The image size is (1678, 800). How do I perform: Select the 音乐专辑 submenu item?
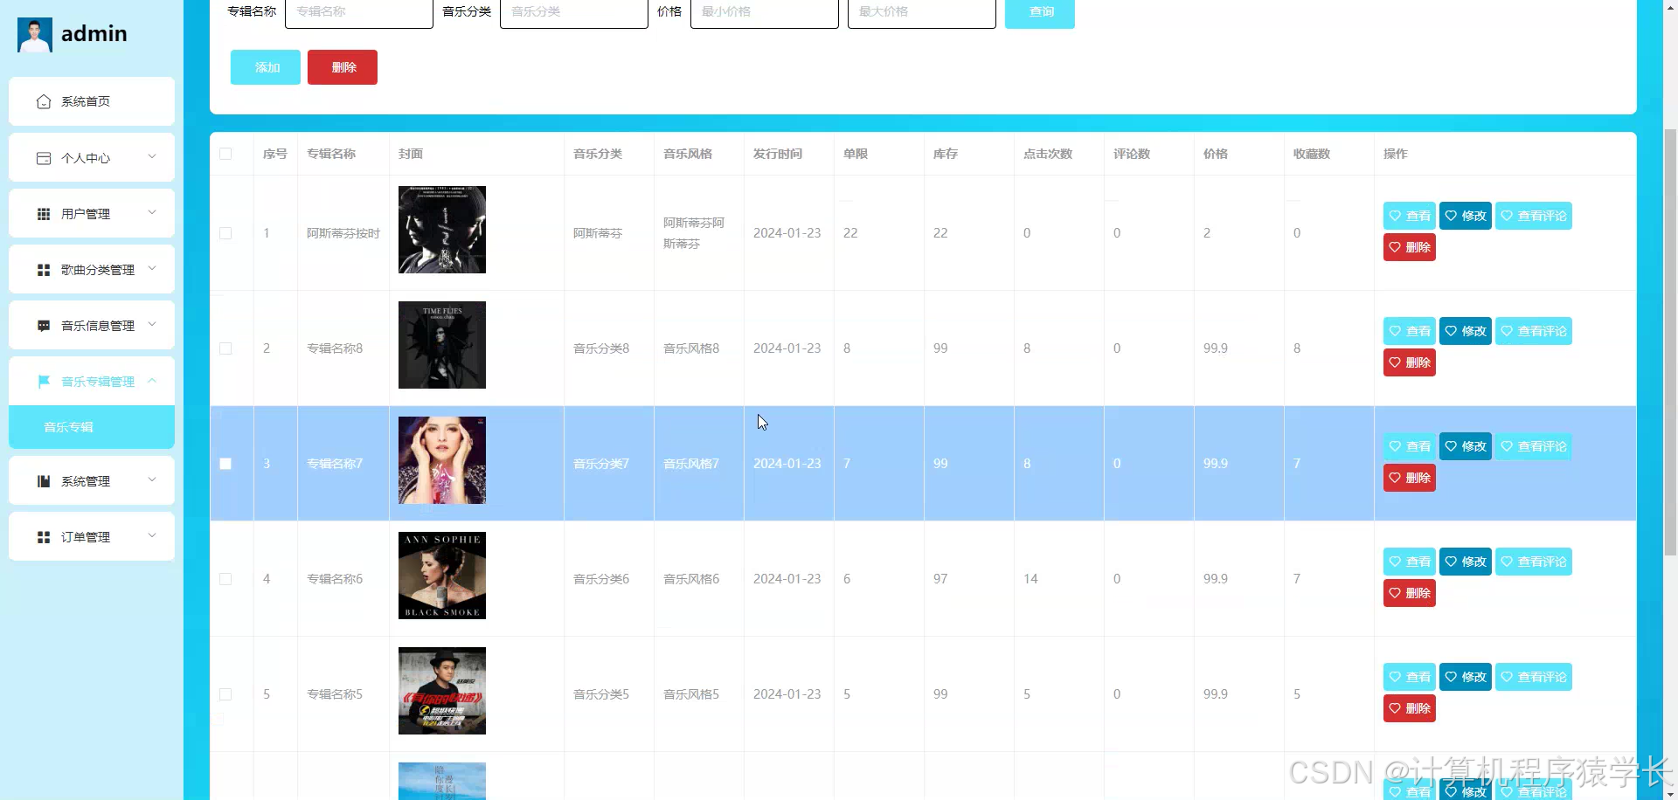click(x=92, y=427)
